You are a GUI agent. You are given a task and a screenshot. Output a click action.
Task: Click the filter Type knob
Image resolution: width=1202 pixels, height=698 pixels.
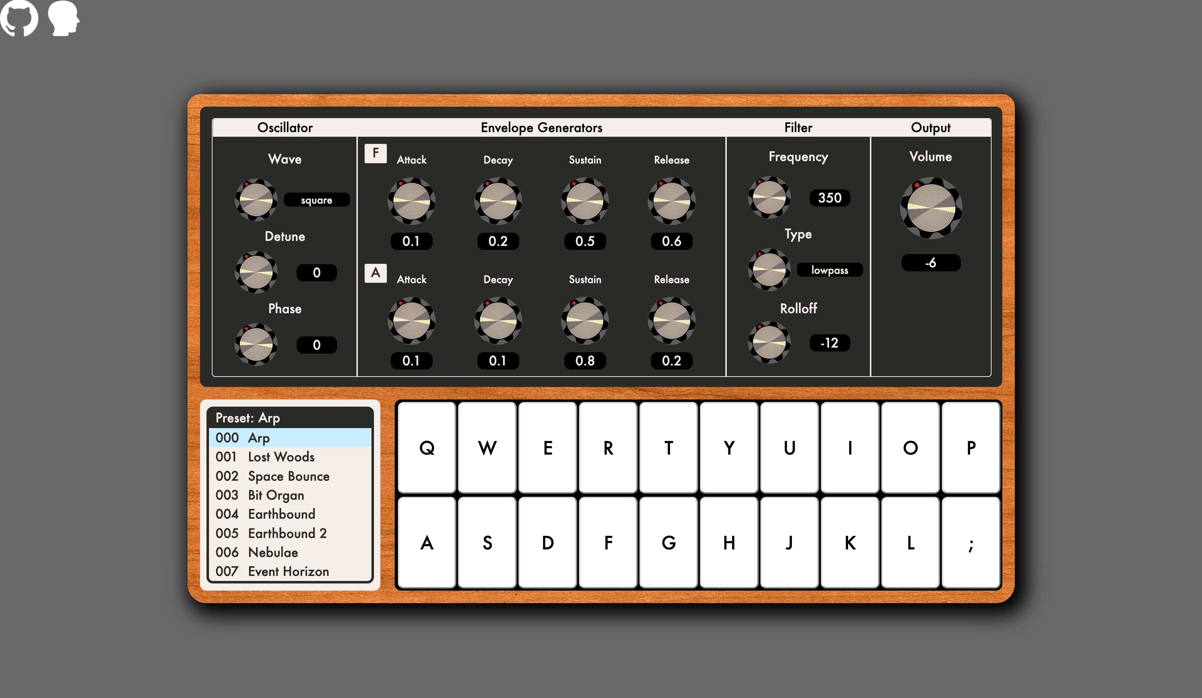tap(769, 270)
